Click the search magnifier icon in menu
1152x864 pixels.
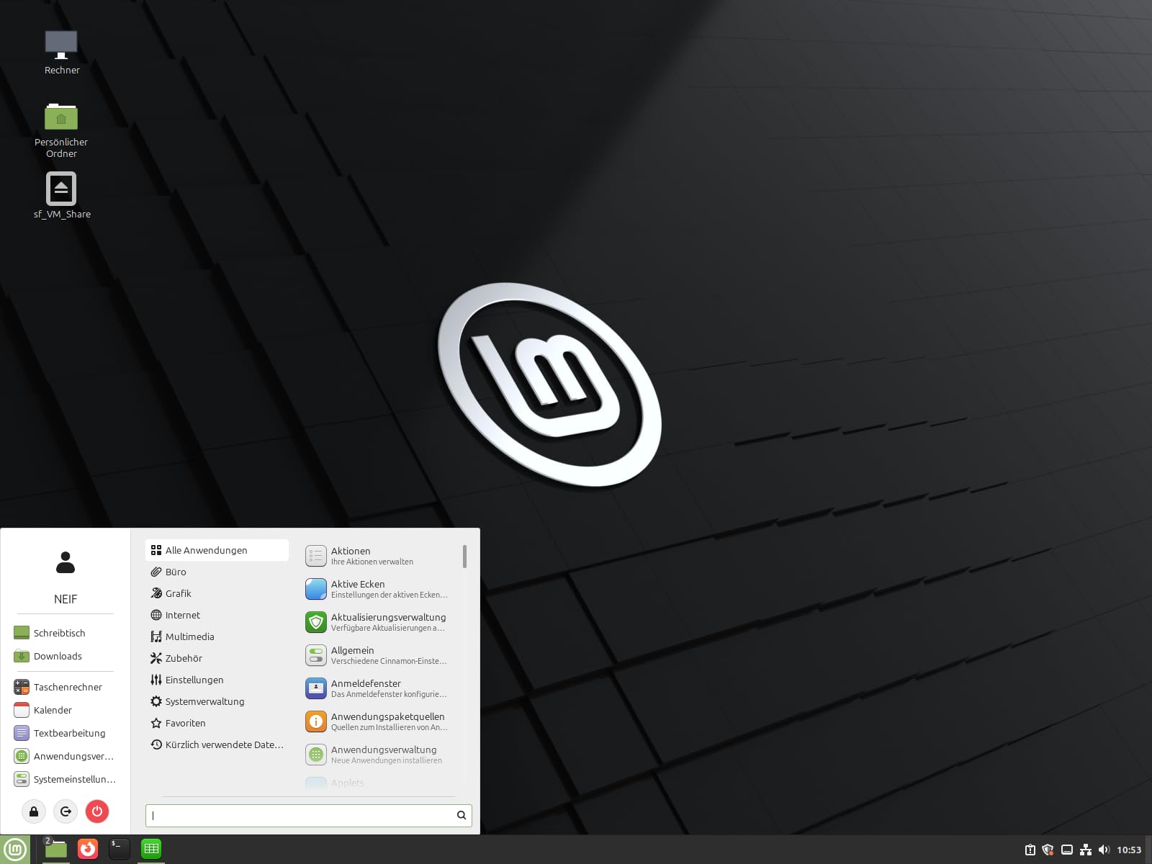pos(462,815)
